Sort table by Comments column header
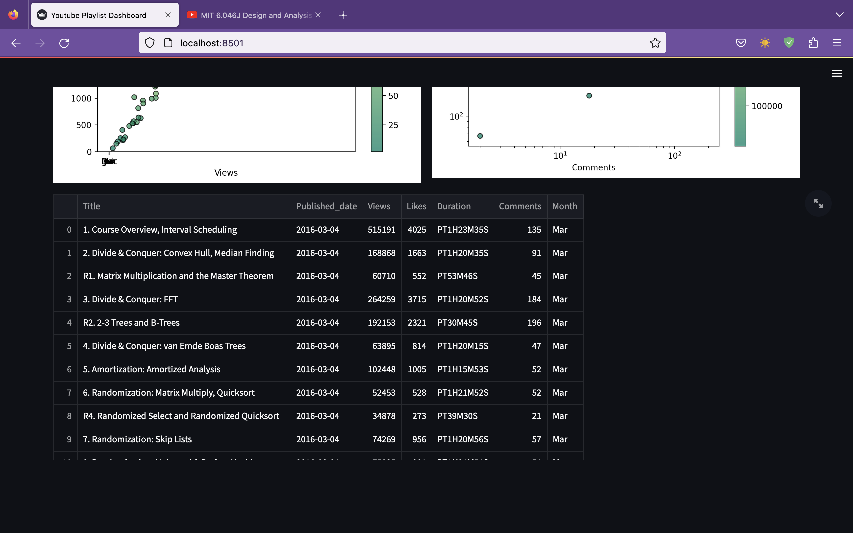Image resolution: width=853 pixels, height=533 pixels. [520, 206]
